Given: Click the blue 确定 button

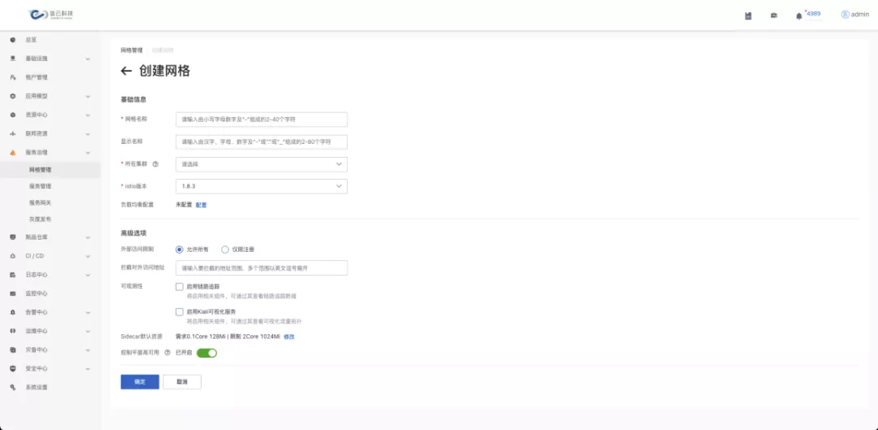Looking at the screenshot, I should [140, 382].
